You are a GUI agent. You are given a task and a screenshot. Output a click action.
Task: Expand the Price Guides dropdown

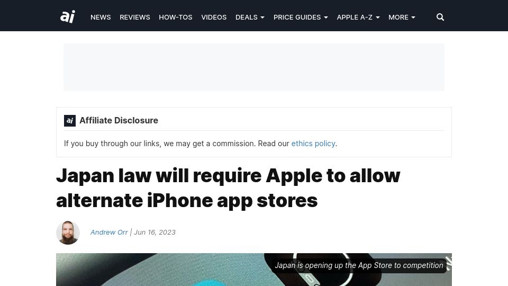coord(301,17)
